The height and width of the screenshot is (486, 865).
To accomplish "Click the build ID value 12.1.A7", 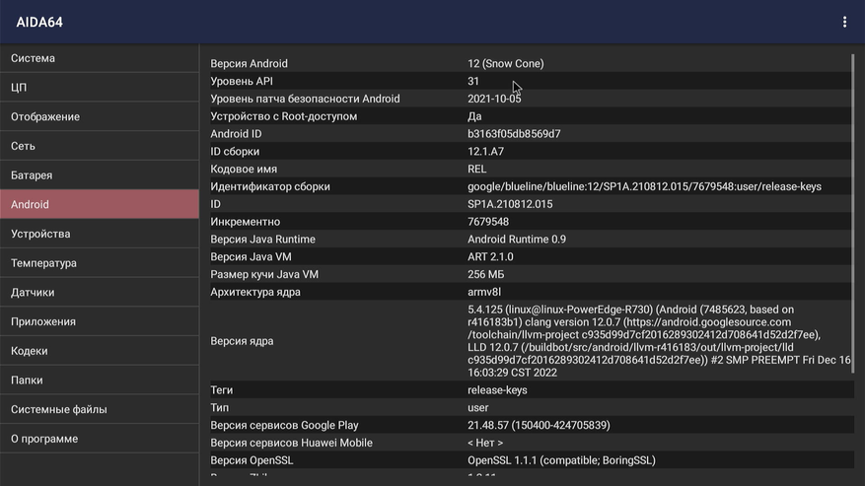I will (x=485, y=152).
